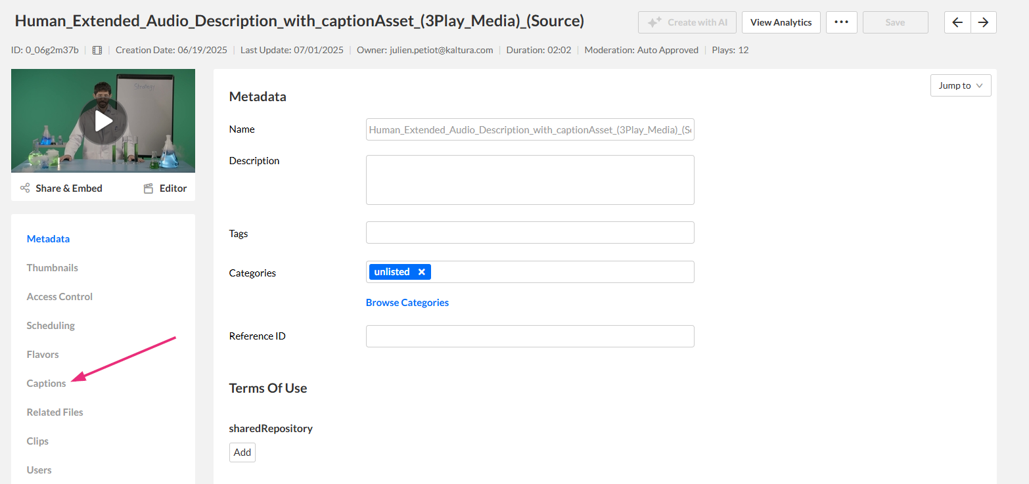Click the Reference ID field
Screen dimensions: 1029x484
coord(530,336)
